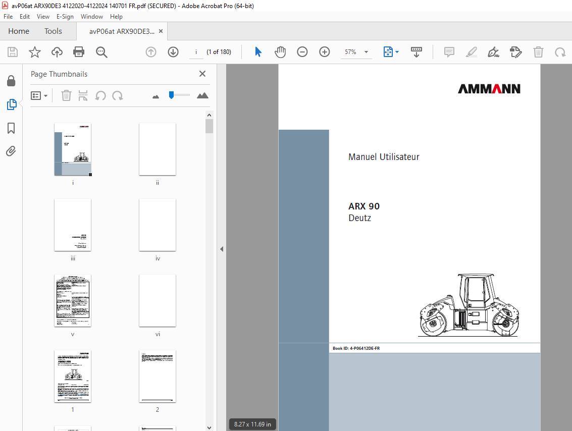Go to previous page arrow
This screenshot has width=572, height=431.
150,52
